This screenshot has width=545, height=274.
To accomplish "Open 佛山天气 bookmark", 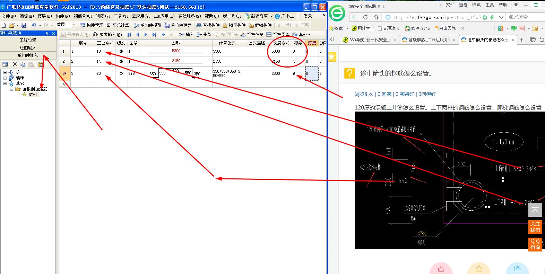I will click(445, 28).
